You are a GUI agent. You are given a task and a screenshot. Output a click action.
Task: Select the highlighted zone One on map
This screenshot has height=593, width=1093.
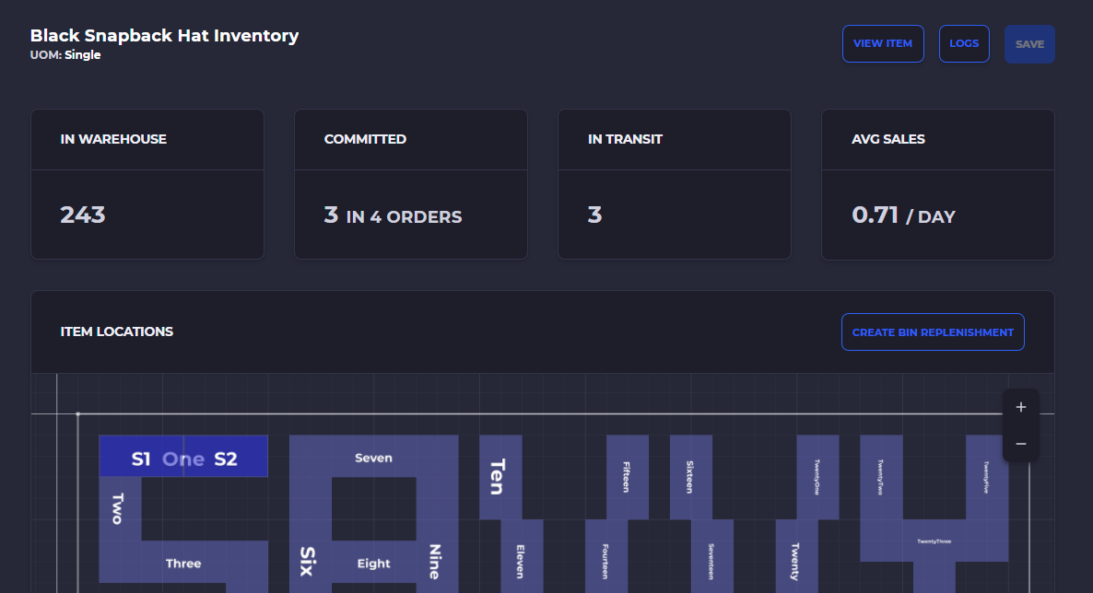click(x=183, y=458)
